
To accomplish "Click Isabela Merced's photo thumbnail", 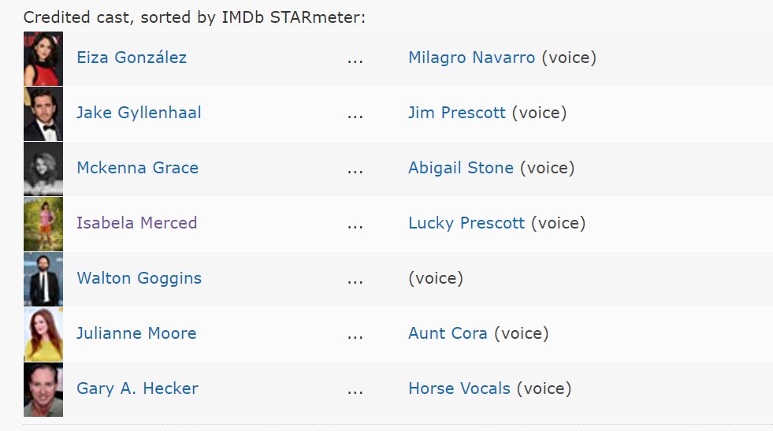I will tap(43, 224).
